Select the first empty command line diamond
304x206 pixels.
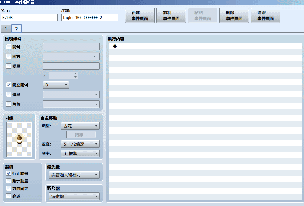point(115,46)
